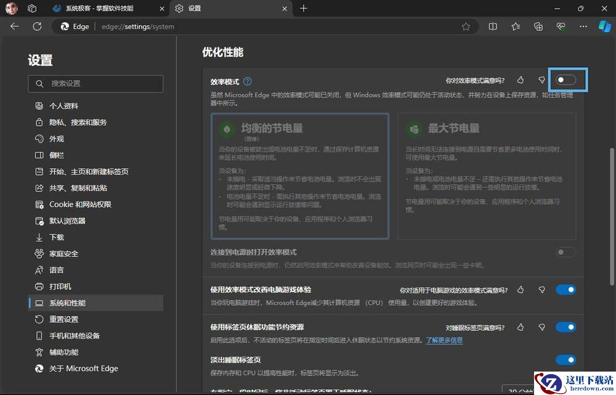Toggle 使用效率模式改善电脑游戏体验 switch
Viewport: 616px width, 395px height.
point(565,290)
